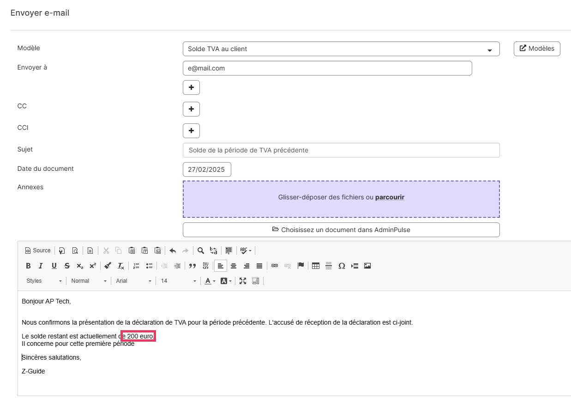Image resolution: width=571 pixels, height=402 pixels.
Task: Expand the font size 14 dropdown
Action: click(178, 281)
